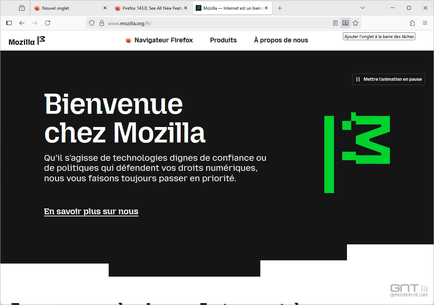The height and width of the screenshot is (305, 434).
Task: Maximize the Firefox window
Action: pos(409,8)
